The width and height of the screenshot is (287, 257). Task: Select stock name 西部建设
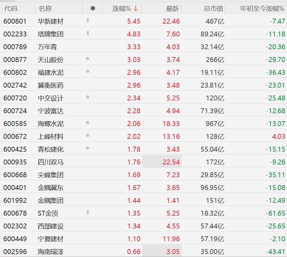(50, 226)
